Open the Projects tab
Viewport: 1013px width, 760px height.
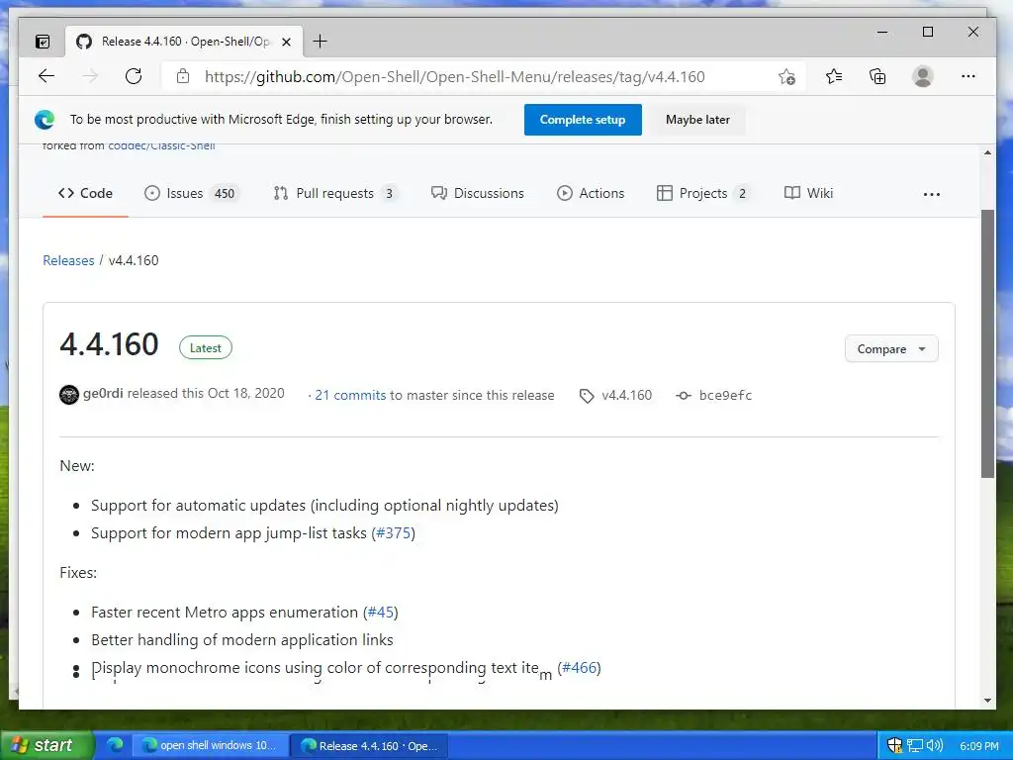[x=703, y=193]
